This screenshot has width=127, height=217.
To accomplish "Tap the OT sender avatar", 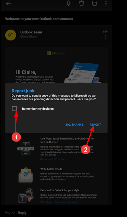I will click(x=11, y=35).
